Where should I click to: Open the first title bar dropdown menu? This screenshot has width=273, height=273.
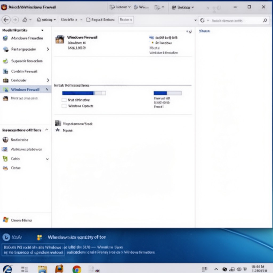click(120, 7)
